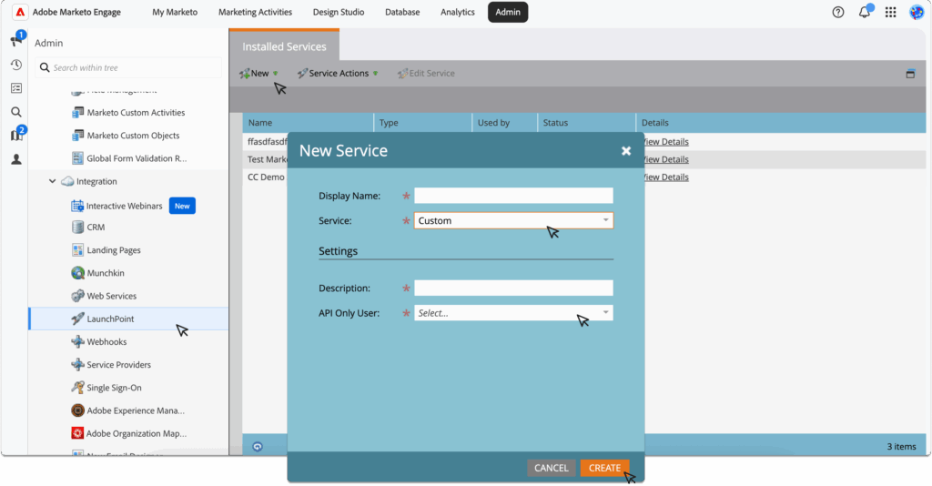Click the help question mark icon

838,12
